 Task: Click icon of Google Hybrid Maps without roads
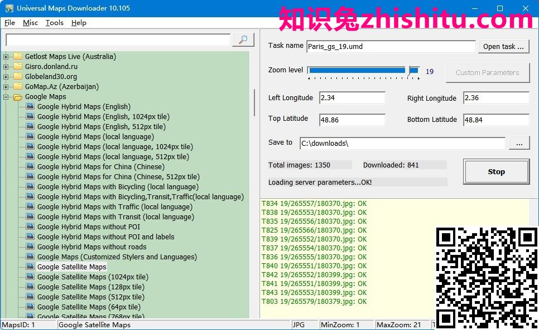point(30,247)
